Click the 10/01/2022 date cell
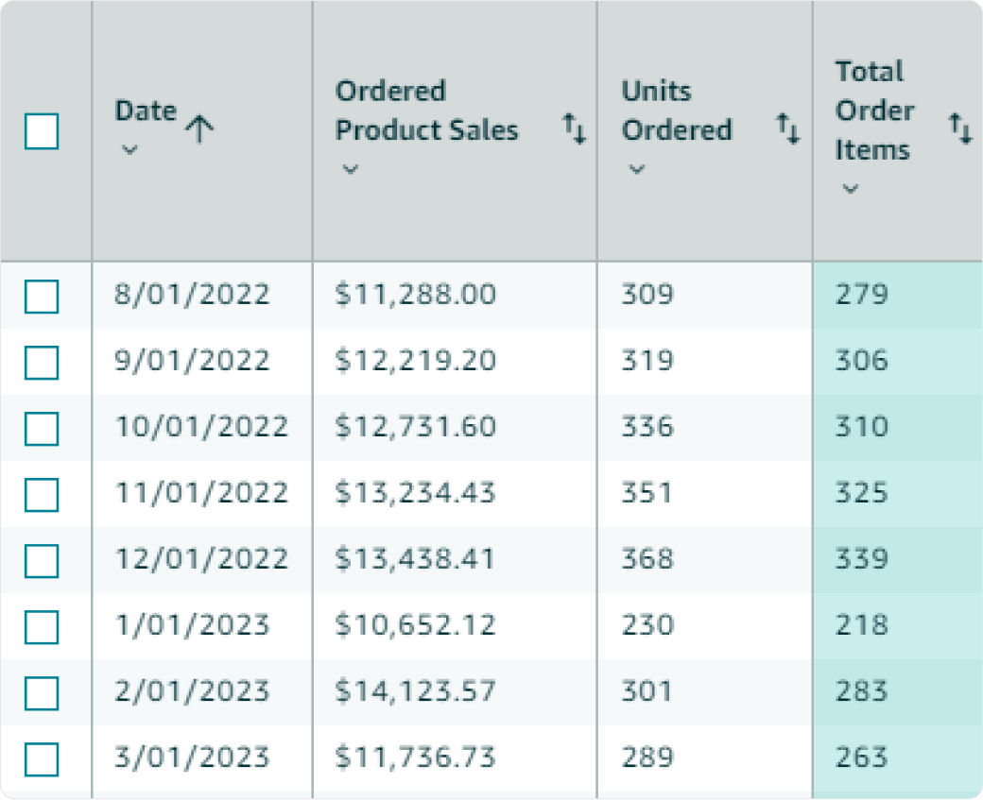This screenshot has height=800, width=983. [x=201, y=427]
